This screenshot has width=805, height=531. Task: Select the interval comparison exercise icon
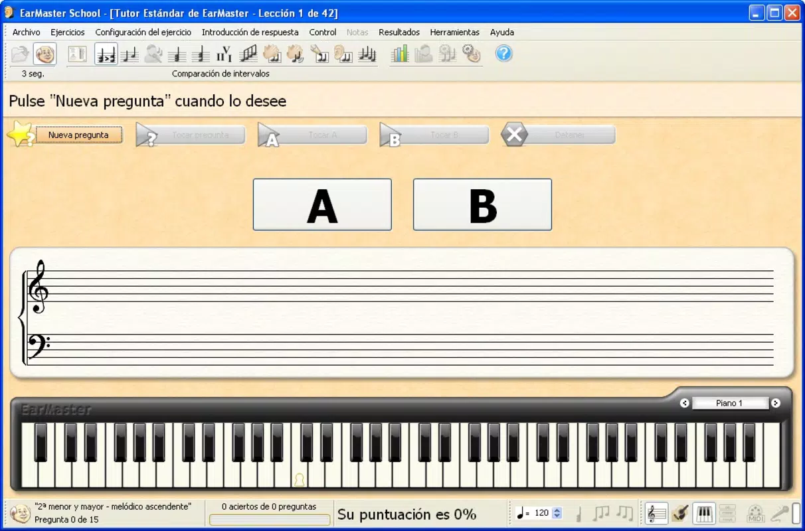coord(106,54)
